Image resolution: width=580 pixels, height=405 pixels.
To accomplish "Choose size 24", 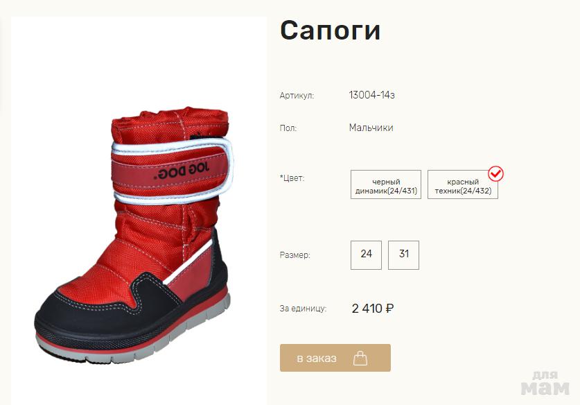I will 366,255.
